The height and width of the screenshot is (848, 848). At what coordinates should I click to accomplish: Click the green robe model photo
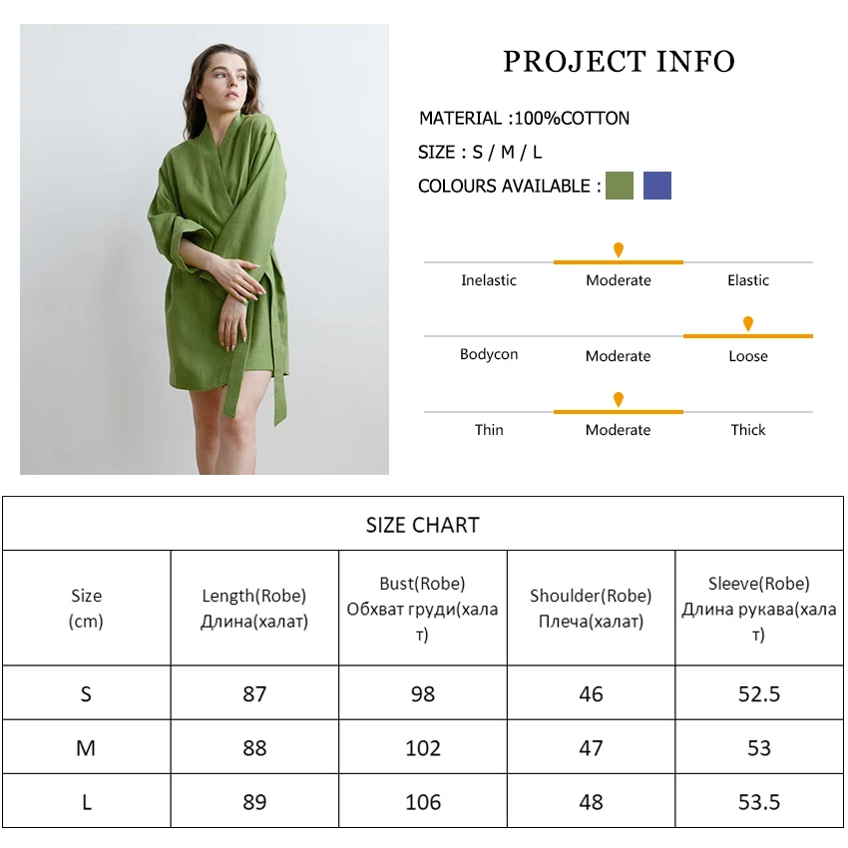click(x=205, y=249)
